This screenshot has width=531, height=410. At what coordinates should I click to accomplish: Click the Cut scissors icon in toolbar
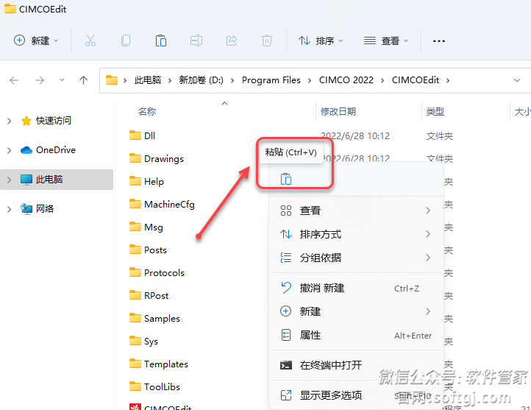click(90, 40)
